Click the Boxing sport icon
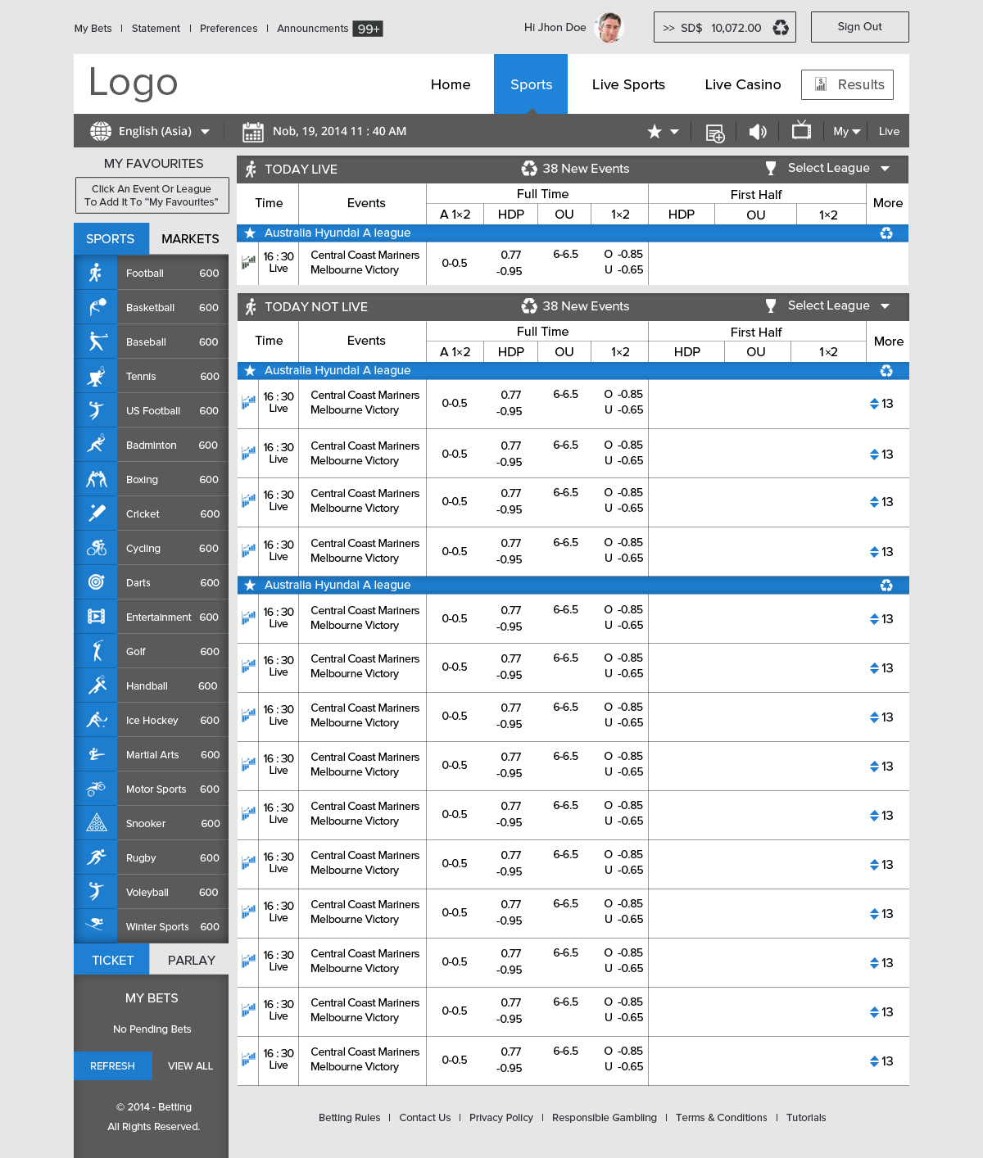This screenshot has width=983, height=1158. pyautogui.click(x=97, y=479)
